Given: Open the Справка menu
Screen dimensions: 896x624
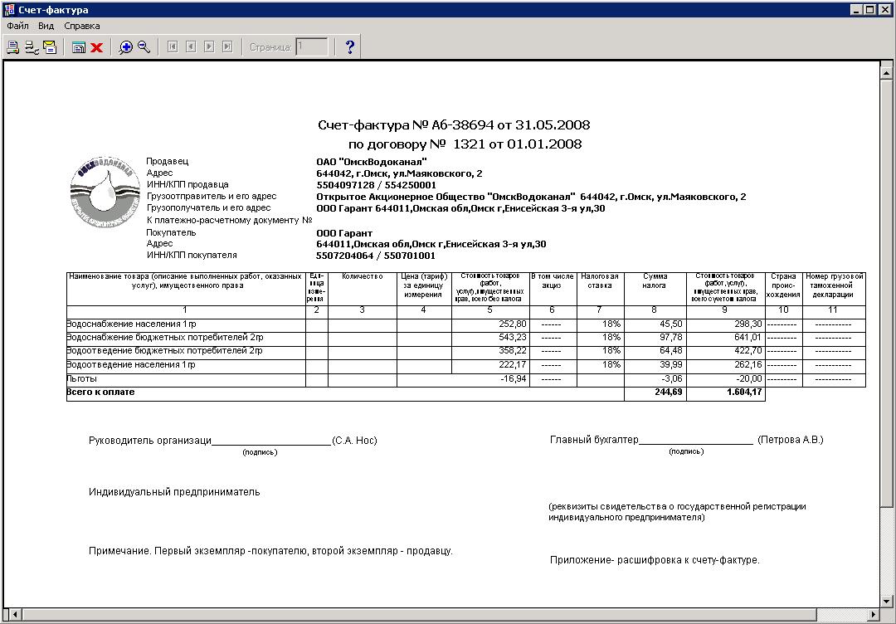Looking at the screenshot, I should tap(82, 26).
